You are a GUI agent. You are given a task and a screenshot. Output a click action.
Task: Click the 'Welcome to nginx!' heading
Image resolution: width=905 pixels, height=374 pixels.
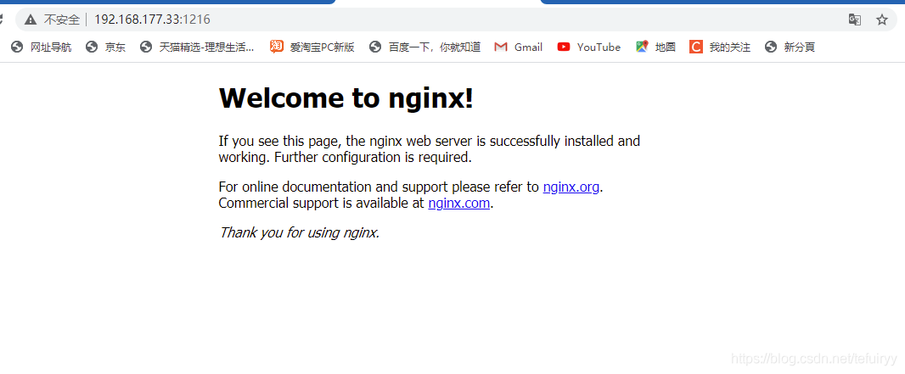346,98
